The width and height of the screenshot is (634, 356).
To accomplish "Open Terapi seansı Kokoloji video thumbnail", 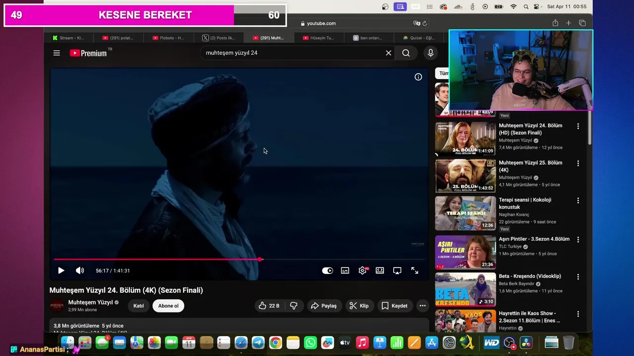I will click(465, 213).
